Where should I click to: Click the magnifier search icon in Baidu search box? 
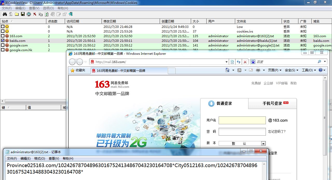319,62
